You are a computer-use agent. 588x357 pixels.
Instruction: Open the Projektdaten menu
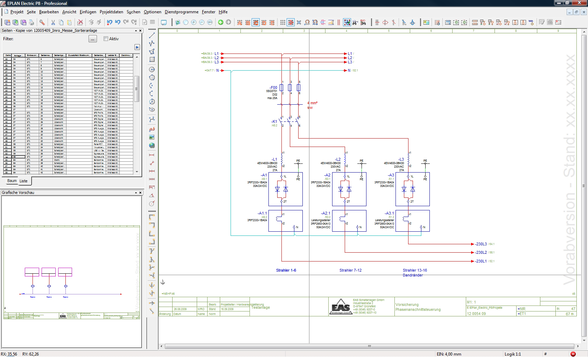111,12
